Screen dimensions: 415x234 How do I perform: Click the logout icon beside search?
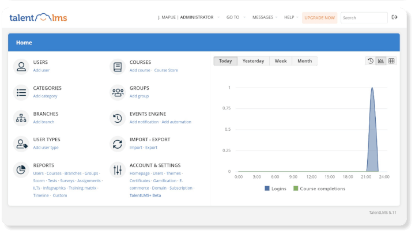pos(394,17)
